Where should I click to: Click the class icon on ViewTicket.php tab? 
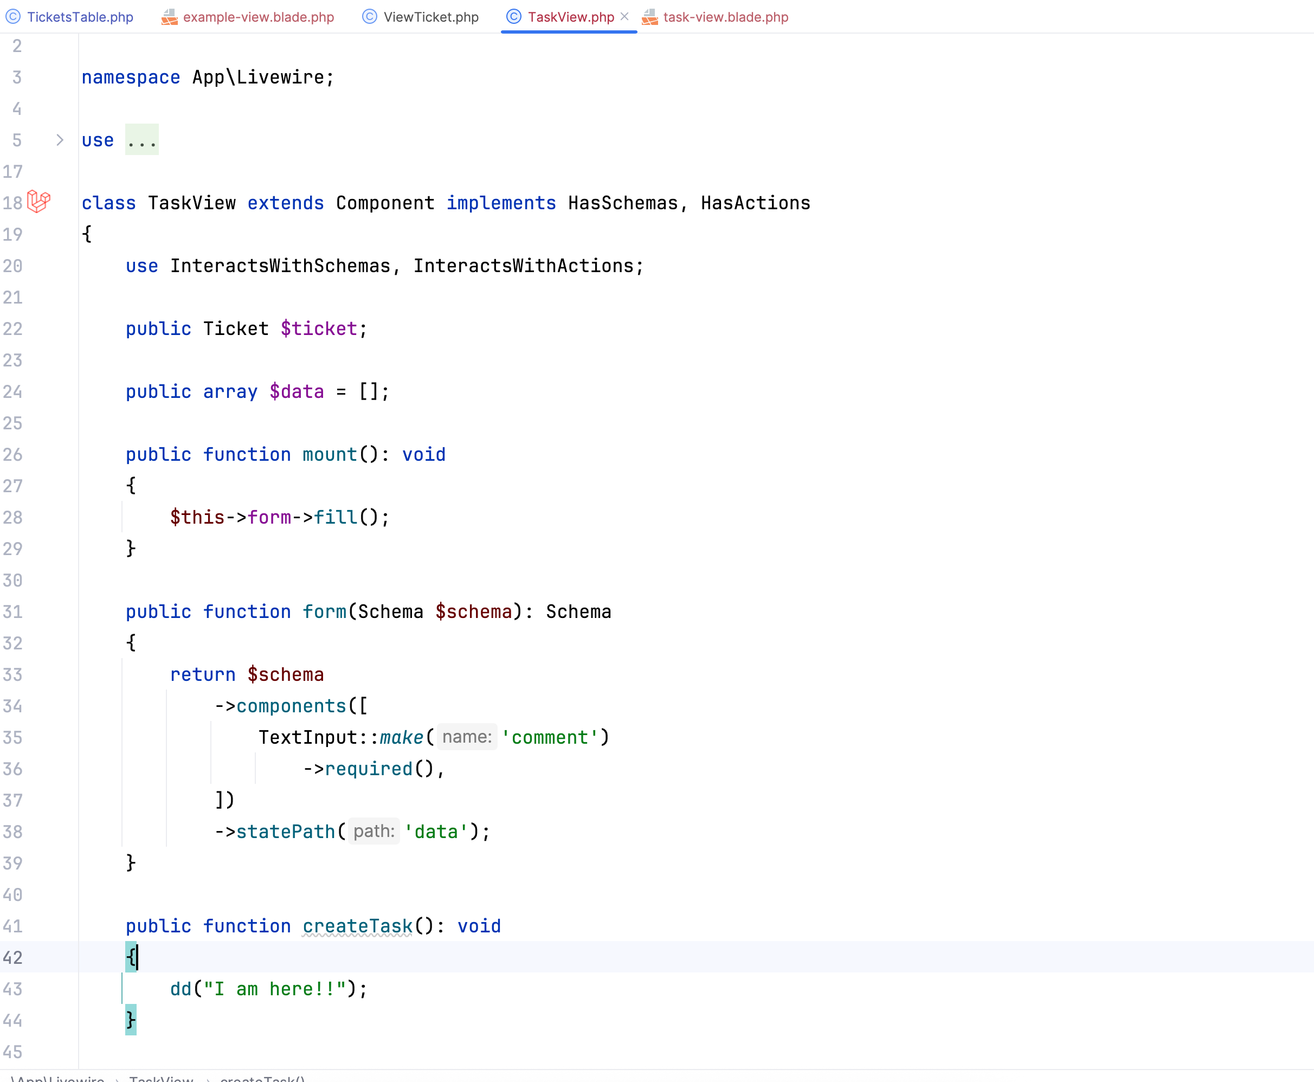click(x=370, y=17)
